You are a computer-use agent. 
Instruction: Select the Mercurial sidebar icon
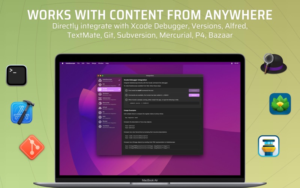[100, 103]
